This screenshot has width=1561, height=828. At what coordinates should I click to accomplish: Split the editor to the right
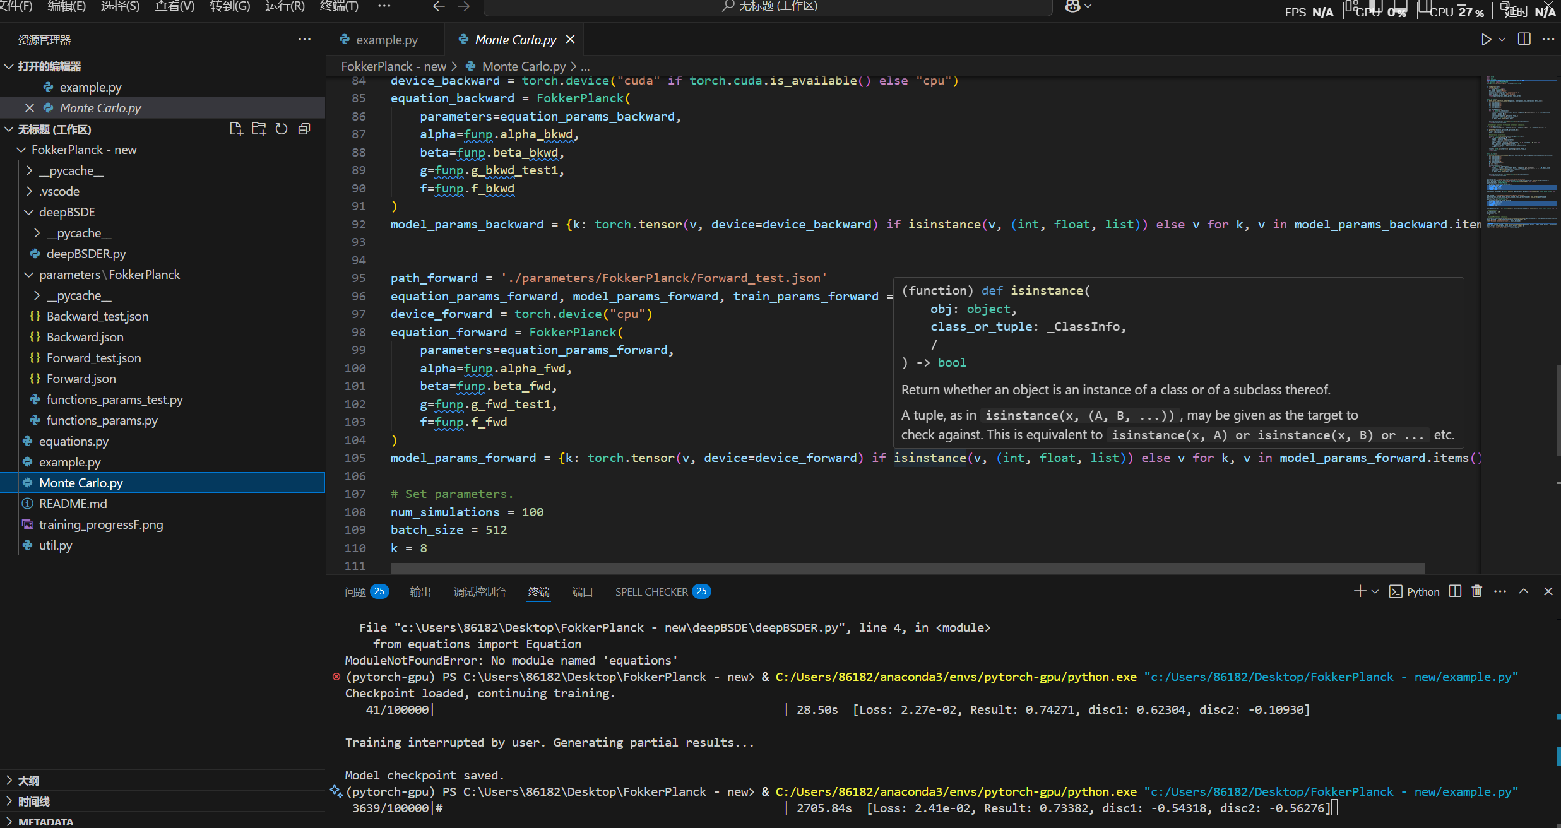(x=1524, y=40)
